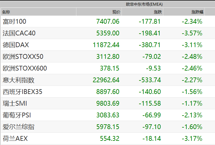The image size is (215, 145).
Task: Select the 爱尔兰综指 row name
Action: [x=18, y=127]
